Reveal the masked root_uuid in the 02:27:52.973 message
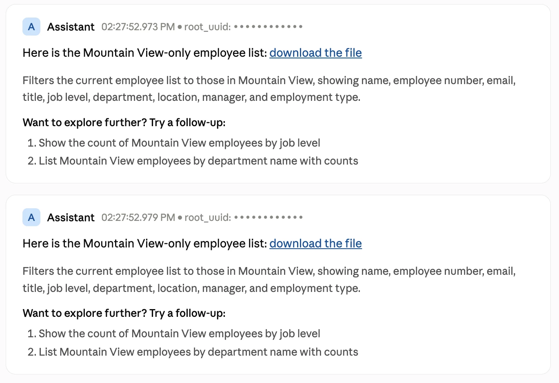559x383 pixels. point(268,27)
